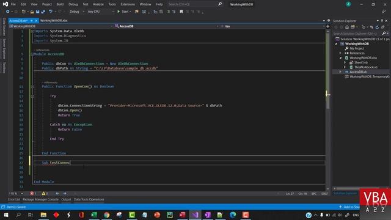Pin the Solution Explorer panel
The width and height of the screenshot is (391, 220).
pos(382,21)
